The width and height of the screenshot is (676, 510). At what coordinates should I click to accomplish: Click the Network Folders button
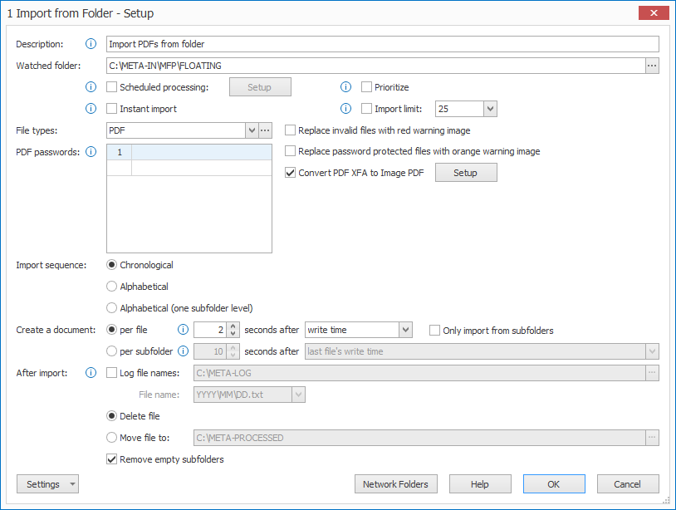[396, 484]
